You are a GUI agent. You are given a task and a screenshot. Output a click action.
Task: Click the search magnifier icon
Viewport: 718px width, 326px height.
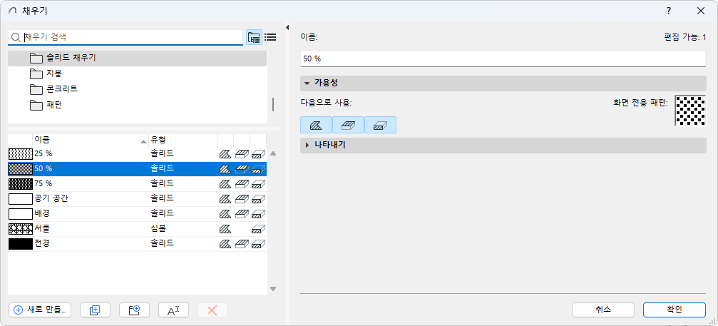click(16, 38)
